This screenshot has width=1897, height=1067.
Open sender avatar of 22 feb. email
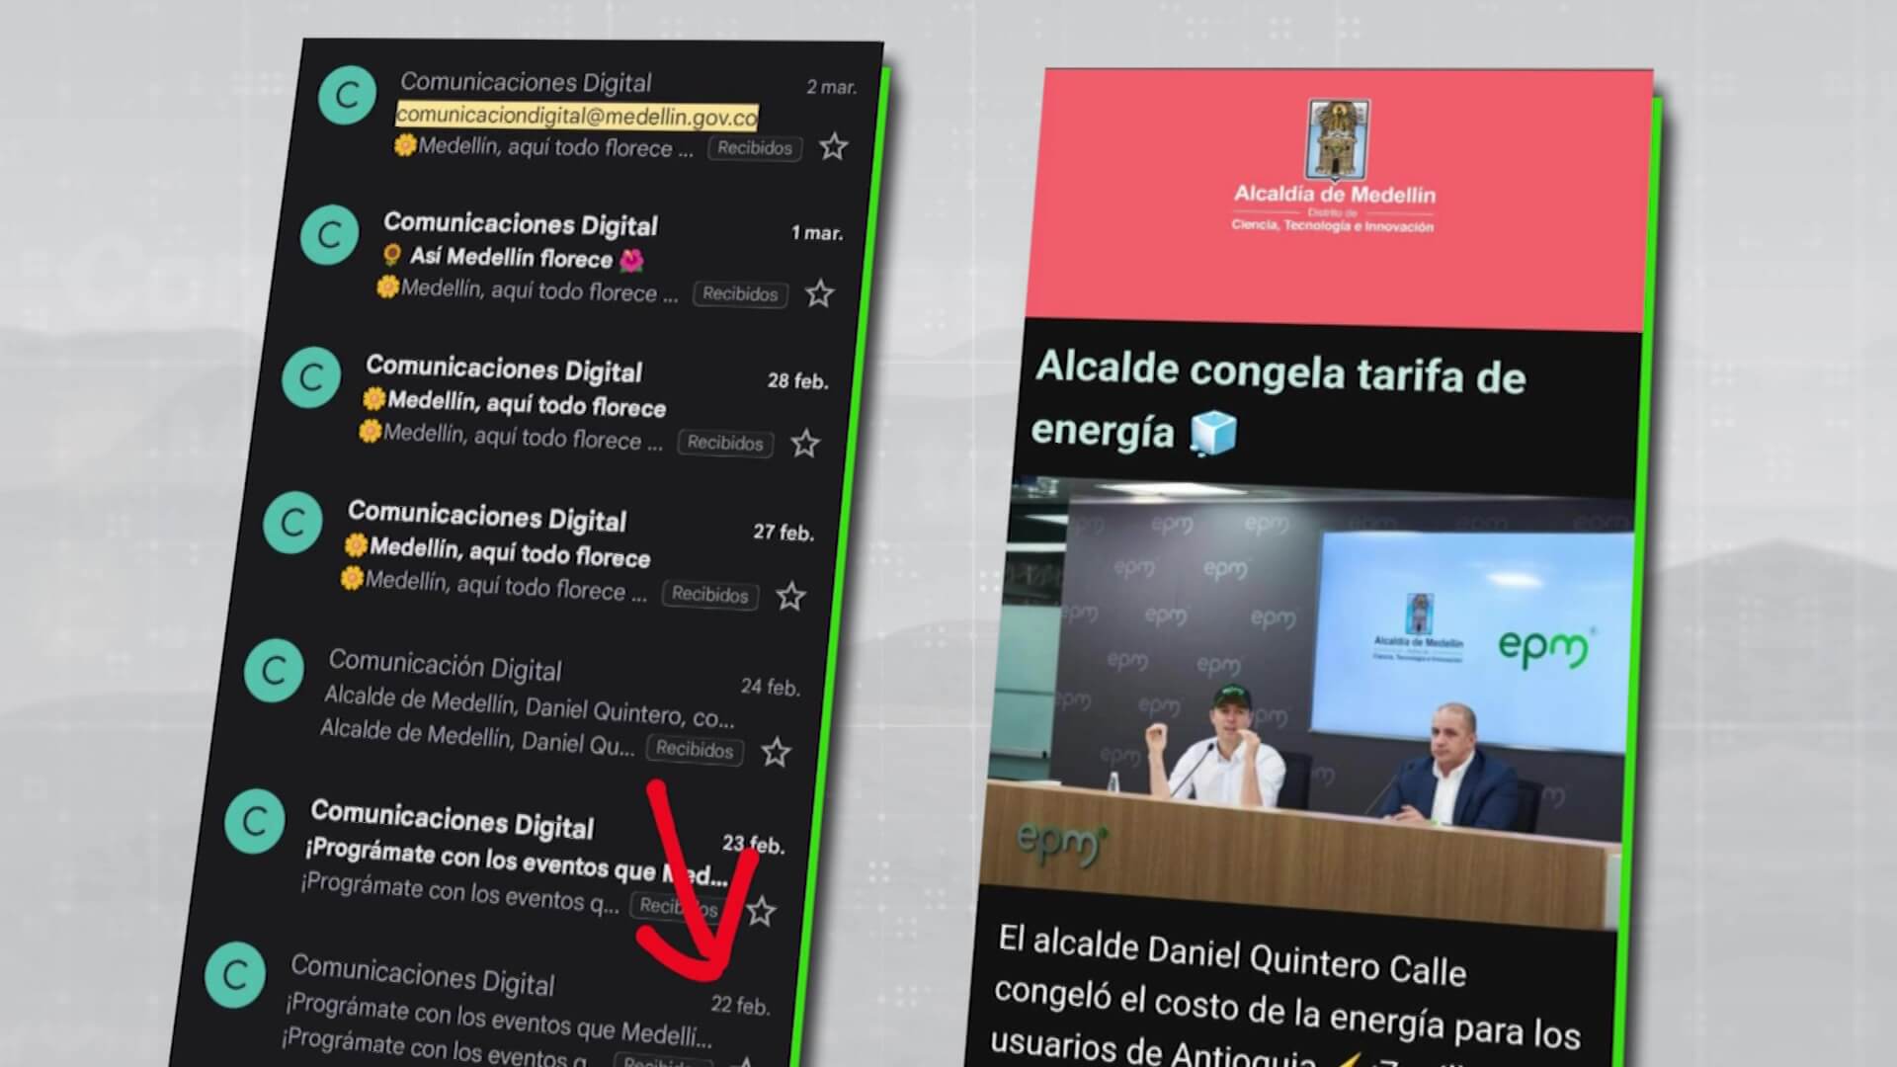235,975
